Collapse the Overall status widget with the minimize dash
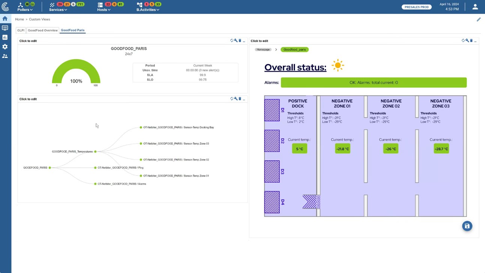The height and width of the screenshot is (273, 485). click(476, 41)
